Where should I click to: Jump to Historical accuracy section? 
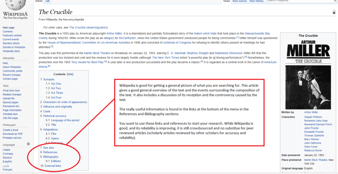pyautogui.click(x=55, y=116)
